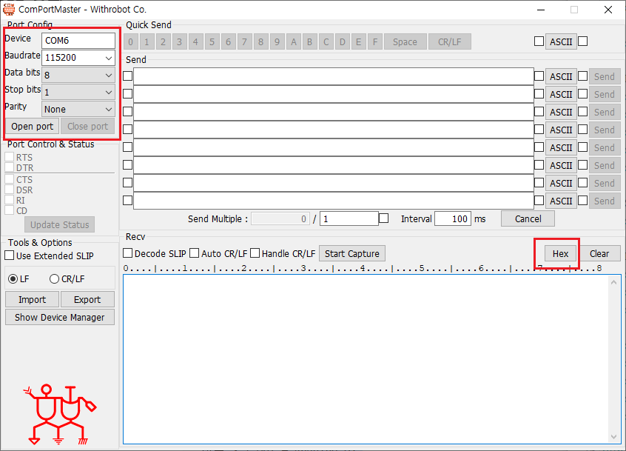
Task: Click Quick Send key F
Action: pyautogui.click(x=375, y=42)
